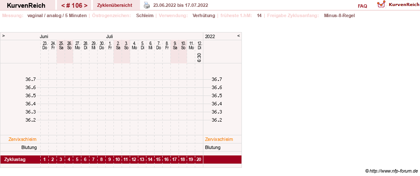This screenshot has height=176, width=420.
Task: Select cycle day 1 cell
Action: pos(45,160)
